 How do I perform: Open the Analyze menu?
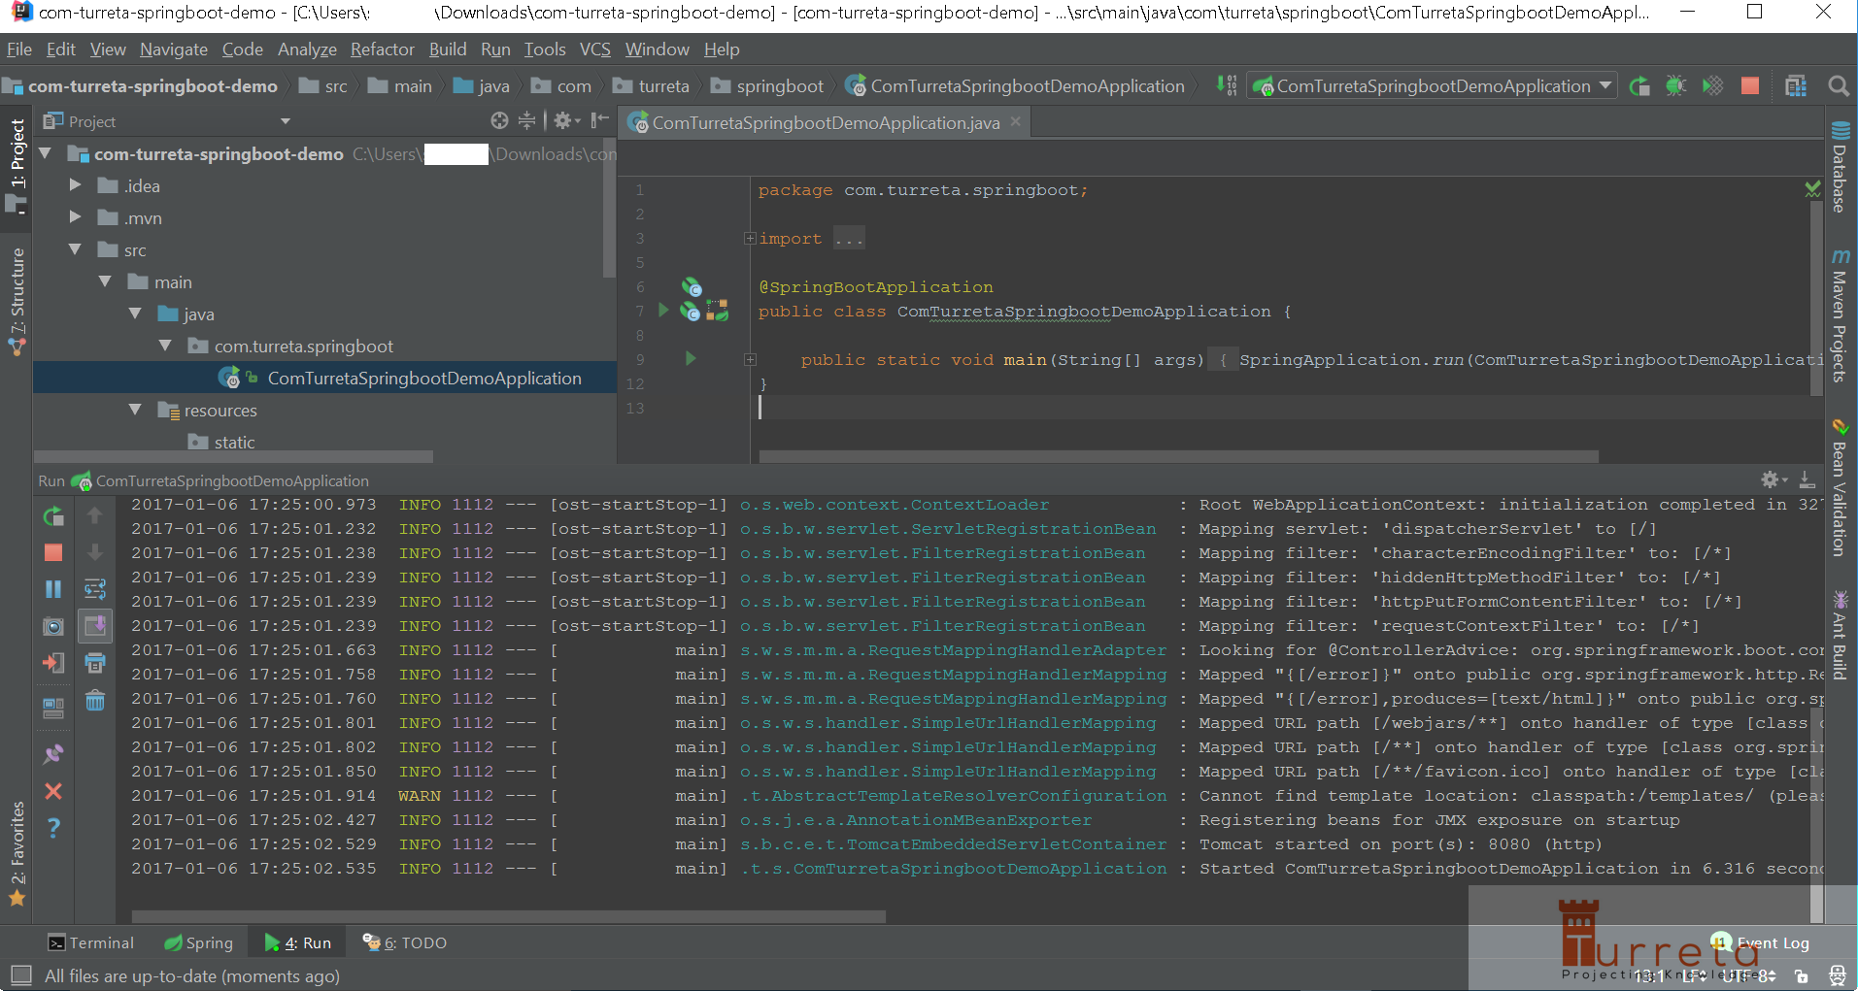point(307,50)
